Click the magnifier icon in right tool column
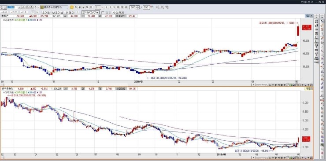 coord(322,149)
